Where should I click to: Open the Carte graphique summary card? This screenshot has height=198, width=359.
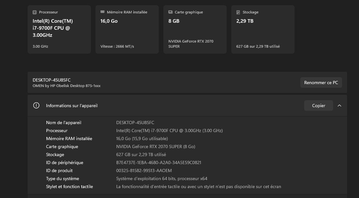click(x=195, y=29)
